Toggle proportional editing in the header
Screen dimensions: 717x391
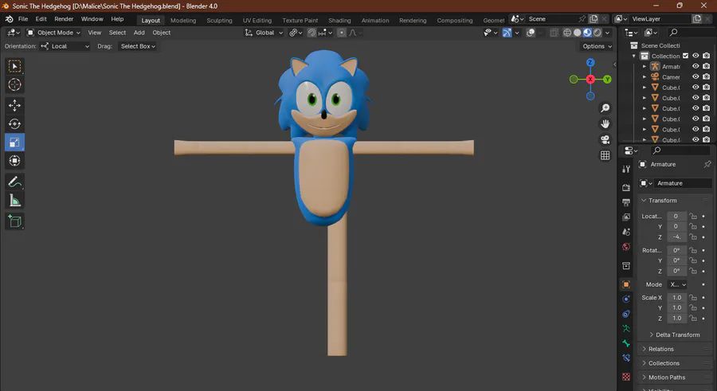tap(341, 33)
